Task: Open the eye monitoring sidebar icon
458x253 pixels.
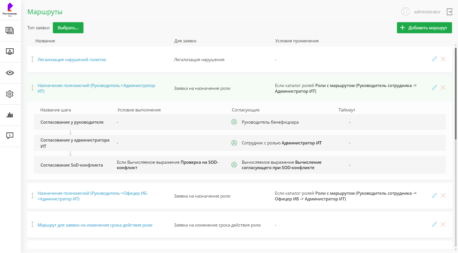Action: 10,73
